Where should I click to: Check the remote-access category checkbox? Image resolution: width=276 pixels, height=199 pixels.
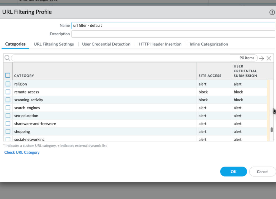pos(8,92)
